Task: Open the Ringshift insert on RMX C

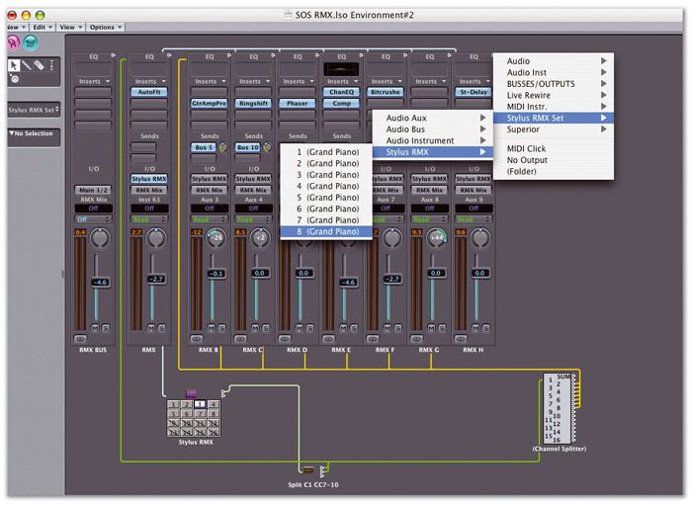Action: pyautogui.click(x=253, y=103)
